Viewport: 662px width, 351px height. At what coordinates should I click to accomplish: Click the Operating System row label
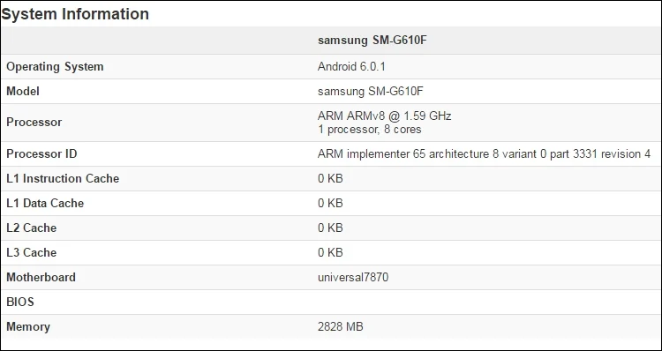(55, 67)
